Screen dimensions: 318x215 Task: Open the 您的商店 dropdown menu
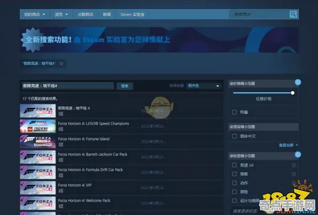pyautogui.click(x=35, y=14)
